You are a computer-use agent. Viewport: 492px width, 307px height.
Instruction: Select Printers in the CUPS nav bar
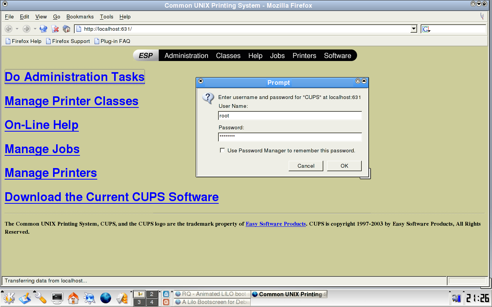point(304,56)
